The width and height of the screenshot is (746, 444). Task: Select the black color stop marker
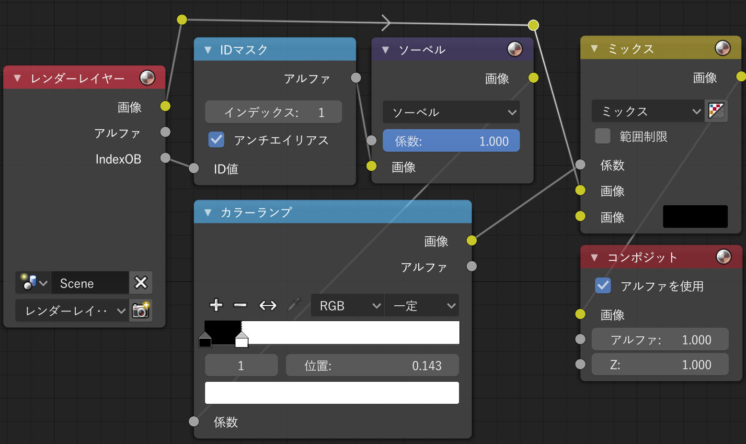pyautogui.click(x=205, y=340)
